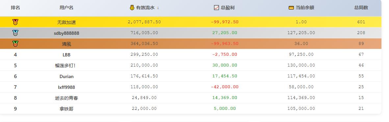Viewport: 389px width, 122px height.
Task: Click rank number 7 in lxff9988 row
Action: [x=15, y=87]
